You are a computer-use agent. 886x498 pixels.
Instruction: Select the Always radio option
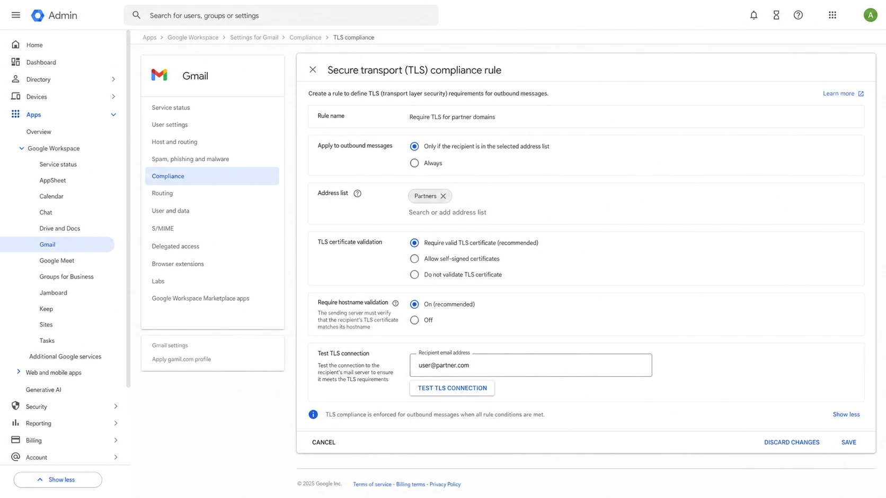(414, 164)
